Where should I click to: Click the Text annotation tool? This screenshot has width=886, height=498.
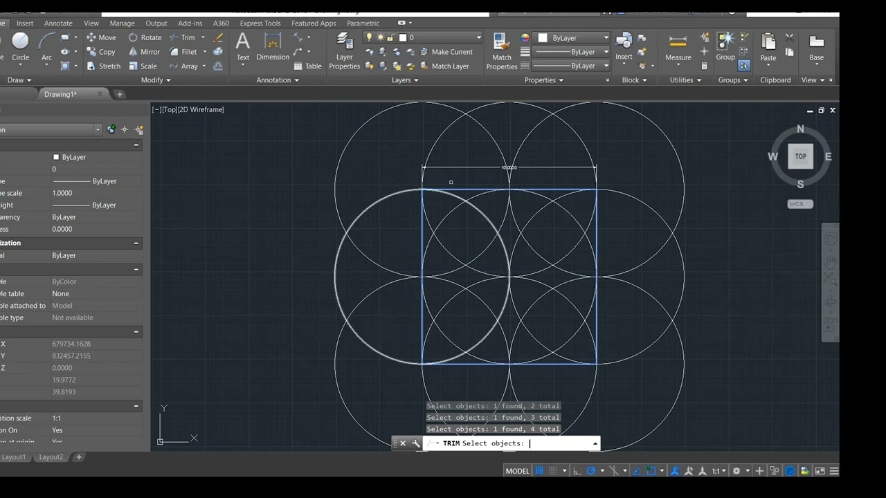[243, 47]
